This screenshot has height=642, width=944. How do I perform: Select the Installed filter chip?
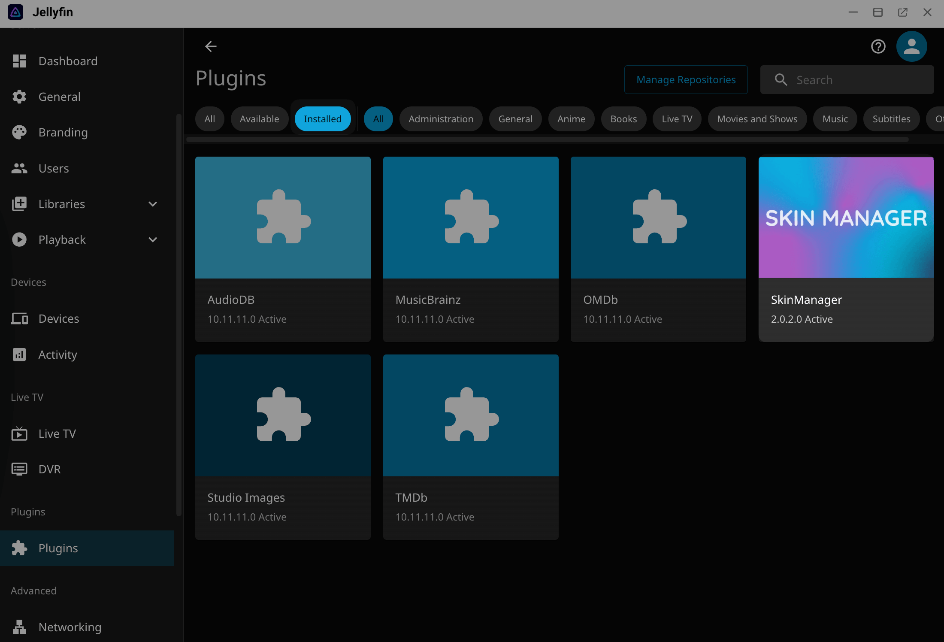[323, 119]
